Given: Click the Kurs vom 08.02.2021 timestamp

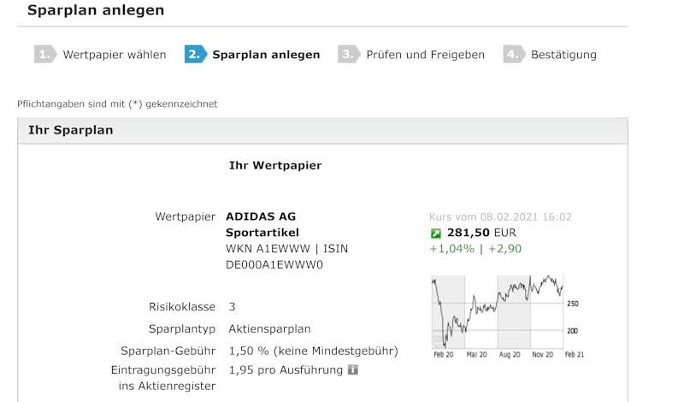Looking at the screenshot, I should [500, 217].
